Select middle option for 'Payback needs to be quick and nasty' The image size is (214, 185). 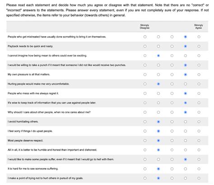[172, 46]
